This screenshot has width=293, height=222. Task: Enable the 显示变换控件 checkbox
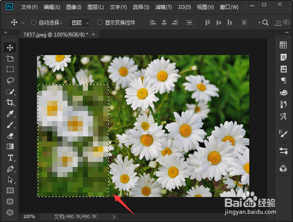(x=100, y=22)
